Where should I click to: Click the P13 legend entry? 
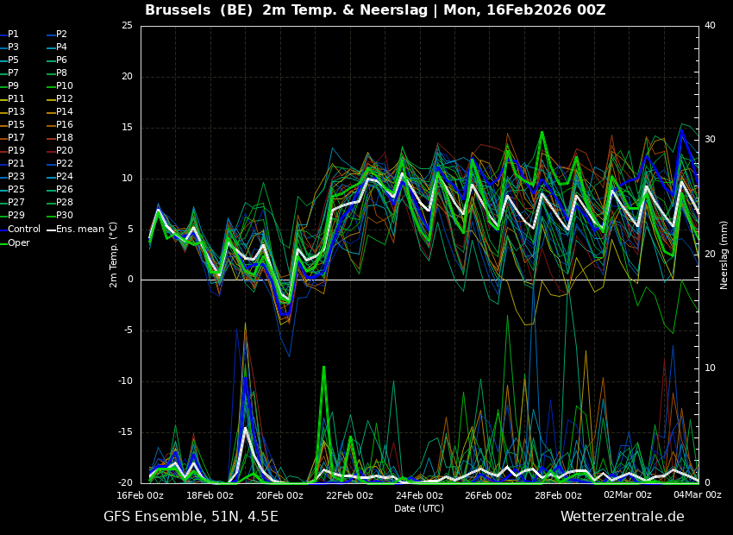(x=12, y=112)
